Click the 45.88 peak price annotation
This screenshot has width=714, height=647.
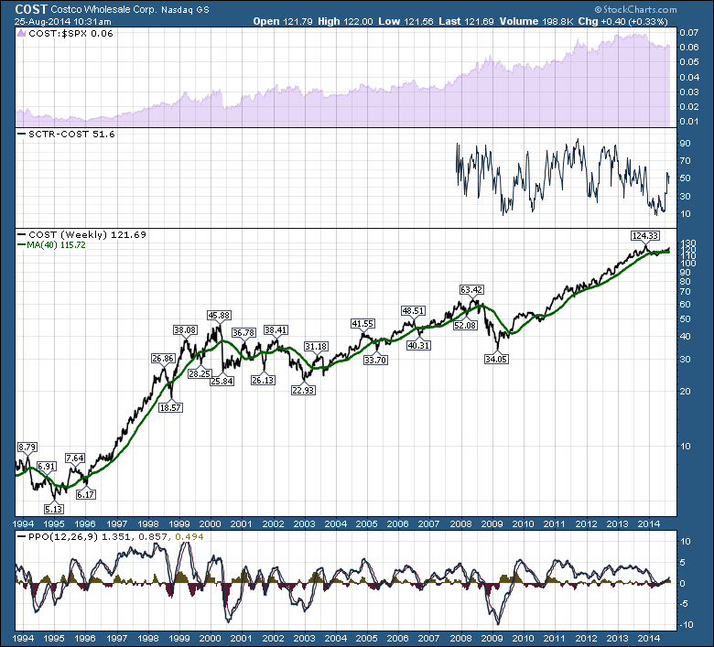tap(219, 315)
